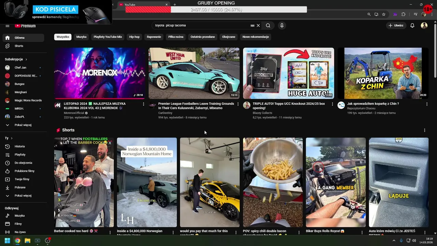Open a new browser tab with plus
The image size is (437, 246).
tap(174, 4)
